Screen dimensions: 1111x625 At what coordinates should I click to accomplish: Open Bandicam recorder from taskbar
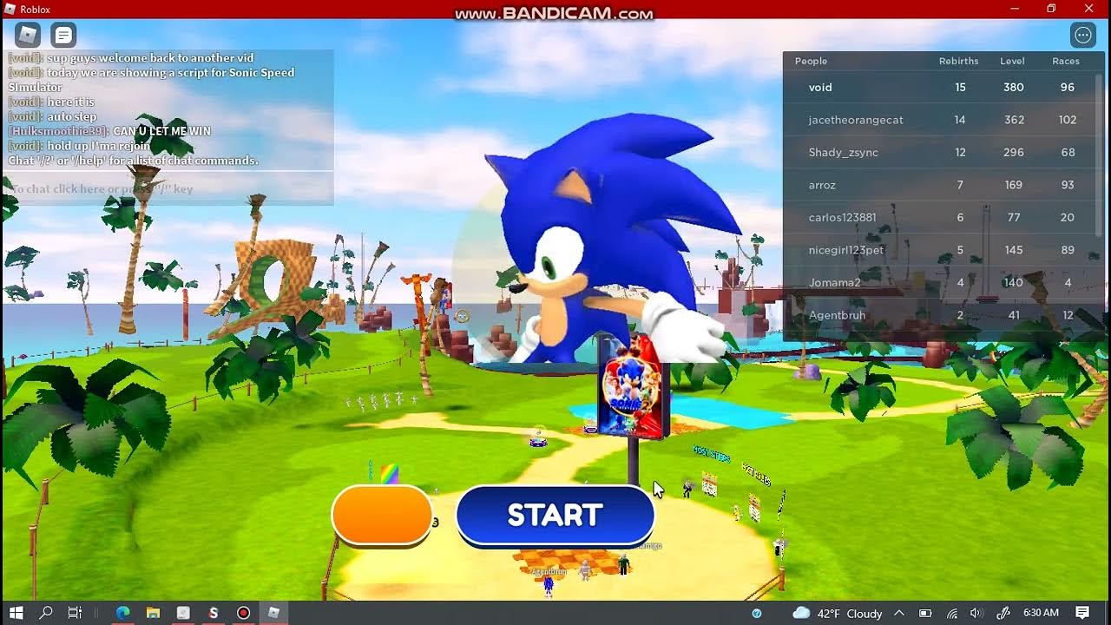243,613
